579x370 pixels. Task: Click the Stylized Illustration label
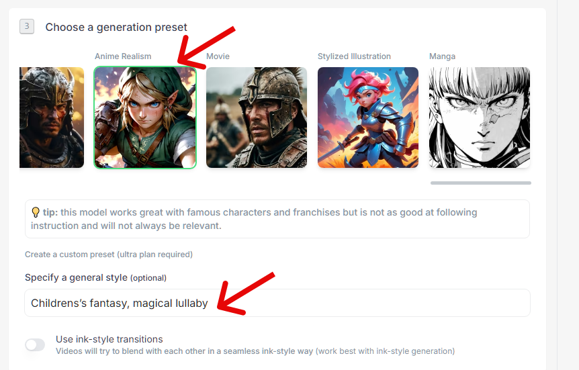pos(354,56)
